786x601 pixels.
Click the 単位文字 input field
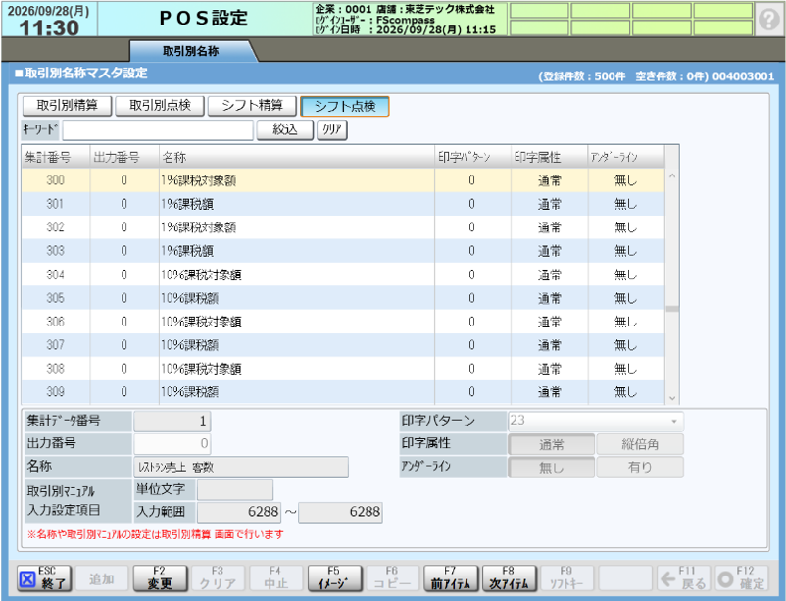235,490
